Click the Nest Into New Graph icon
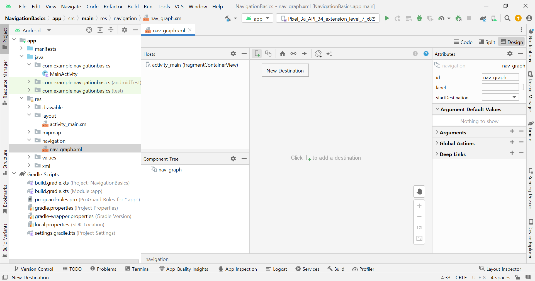 point(268,54)
